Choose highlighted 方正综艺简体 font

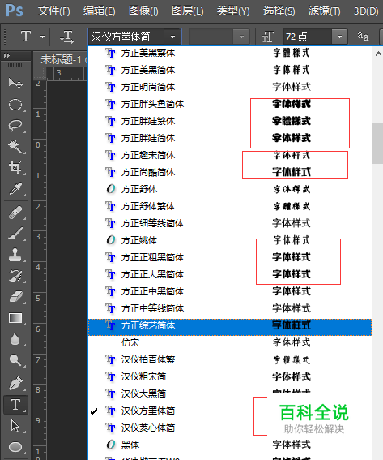click(x=230, y=327)
